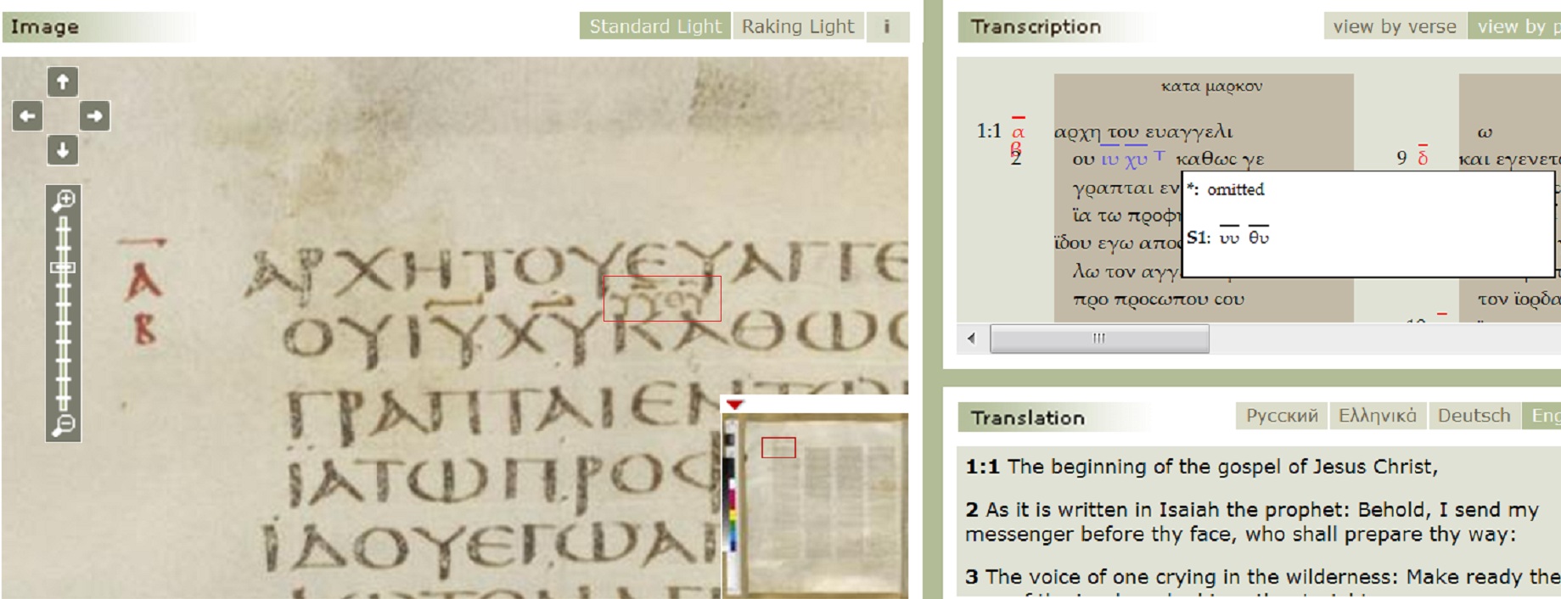Switch translation to Ελληνικά
This screenshot has width=1561, height=599.
click(x=1377, y=416)
